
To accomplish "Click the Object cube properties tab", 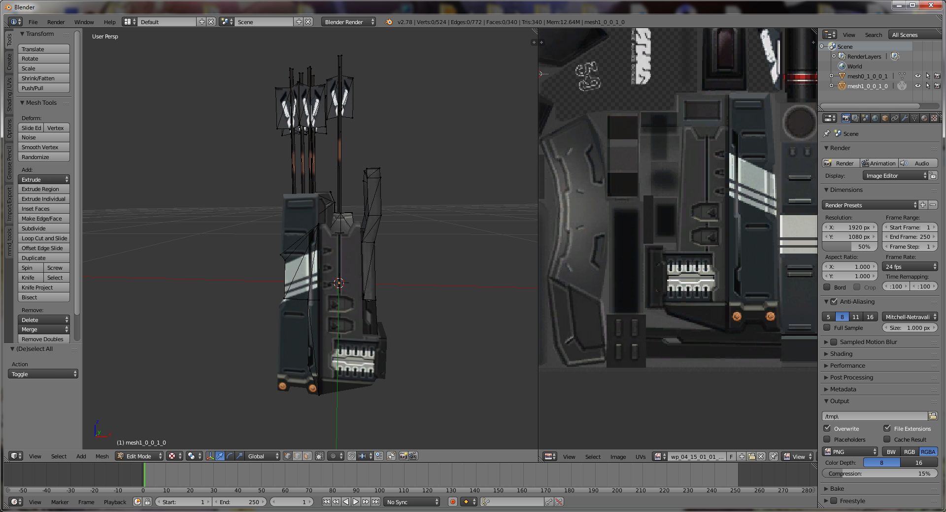I will (885, 118).
